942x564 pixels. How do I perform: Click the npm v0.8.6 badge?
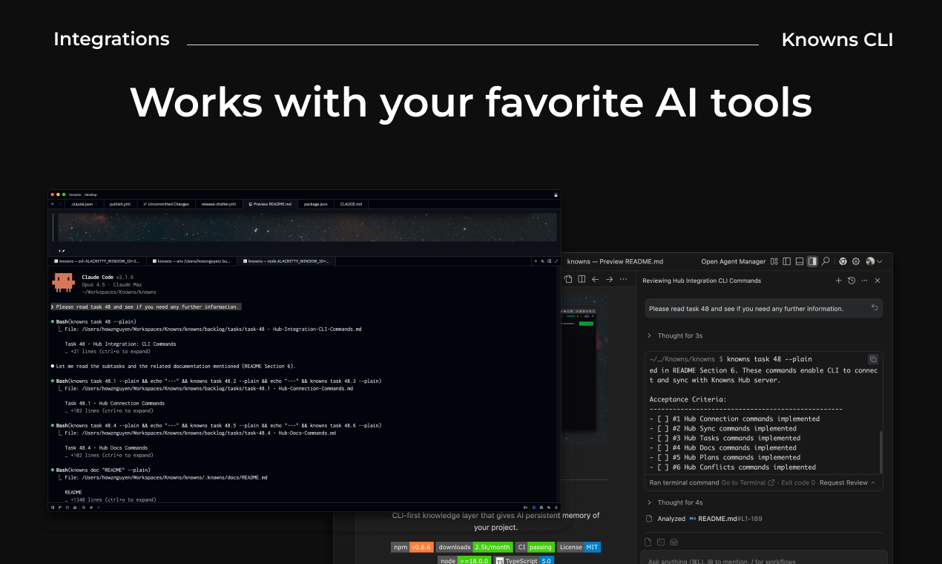(412, 547)
